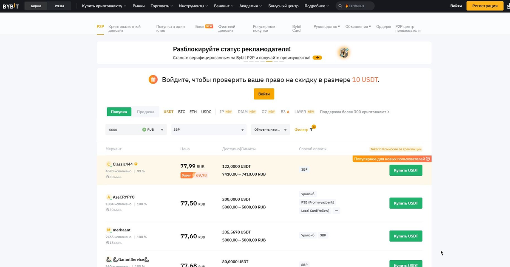Viewport: 510px width, 267px height.
Task: Open P2P центр пользователя
Action: point(408,28)
